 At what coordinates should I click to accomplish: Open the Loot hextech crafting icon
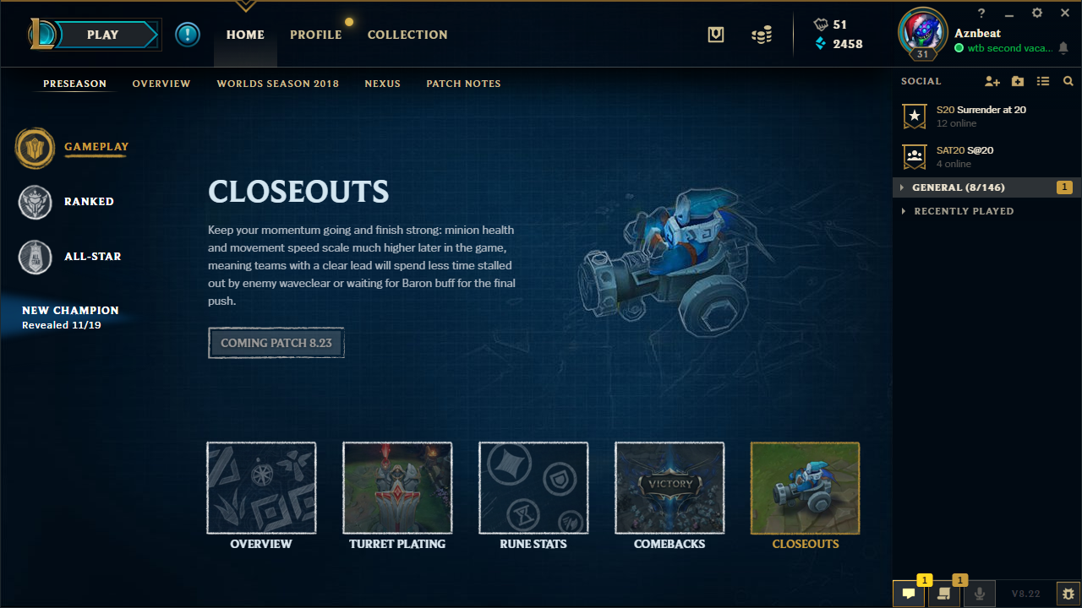click(x=716, y=35)
